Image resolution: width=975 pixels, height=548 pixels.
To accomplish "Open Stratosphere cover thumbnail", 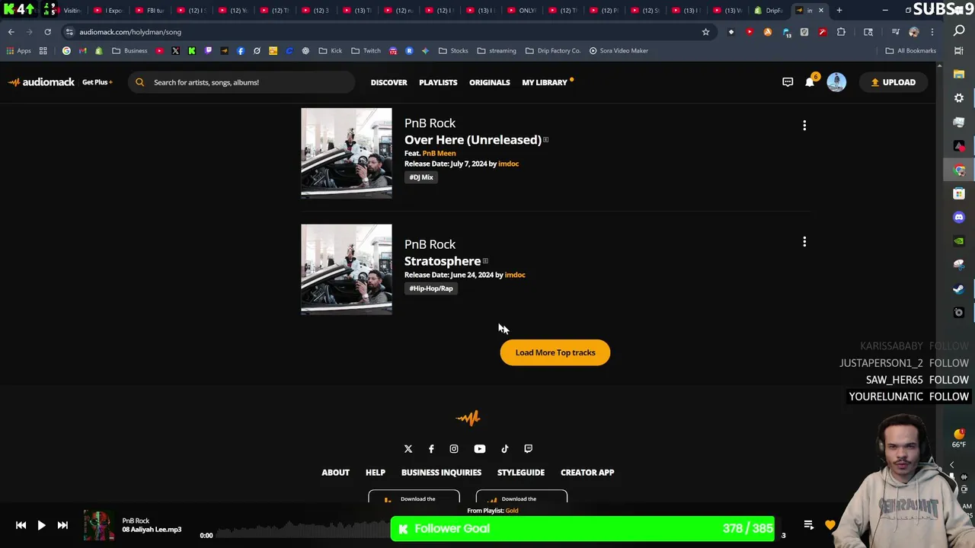I will pos(347,269).
